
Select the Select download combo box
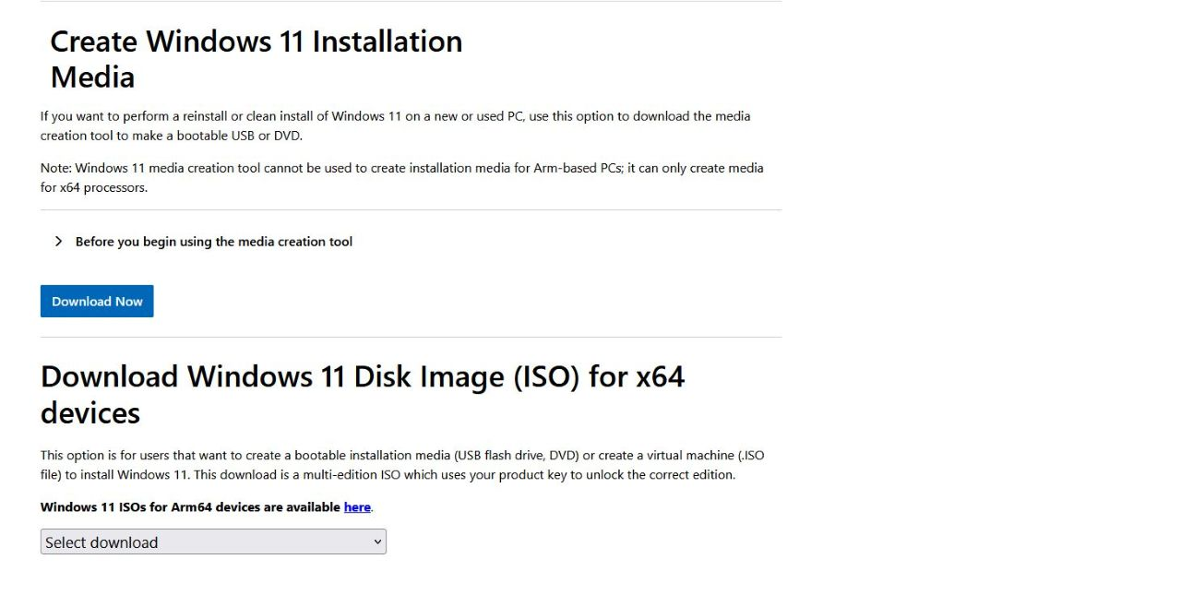pos(212,541)
